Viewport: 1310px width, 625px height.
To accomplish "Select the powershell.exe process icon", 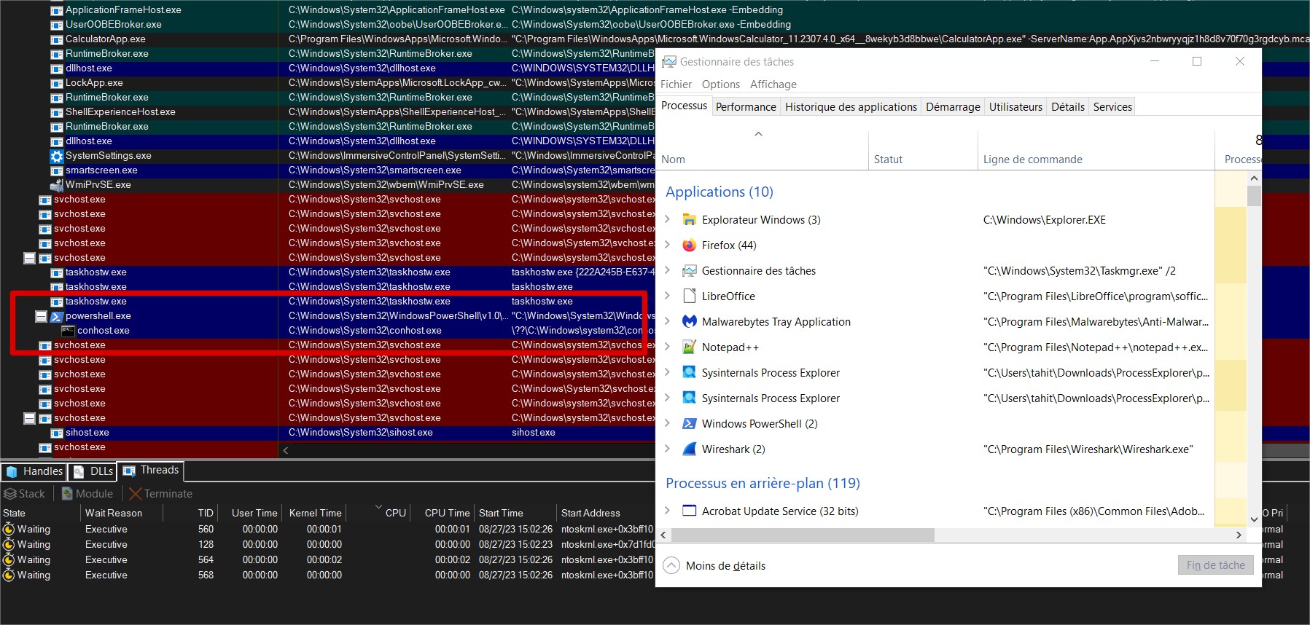I will point(56,316).
